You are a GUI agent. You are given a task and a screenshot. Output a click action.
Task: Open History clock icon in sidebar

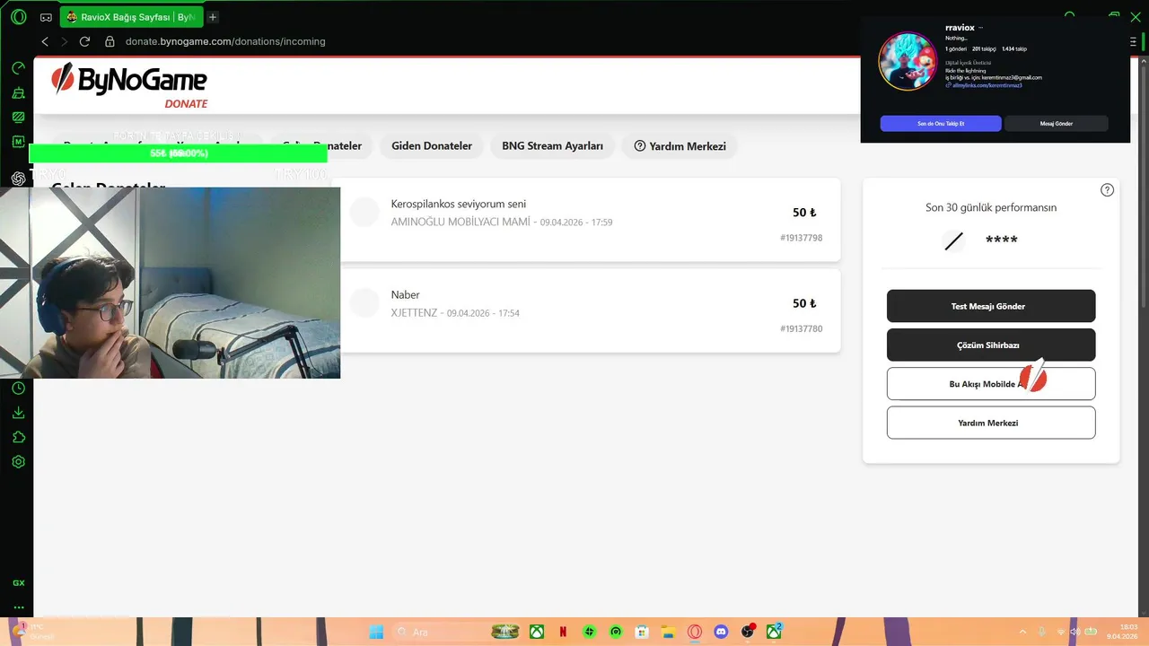tap(18, 388)
